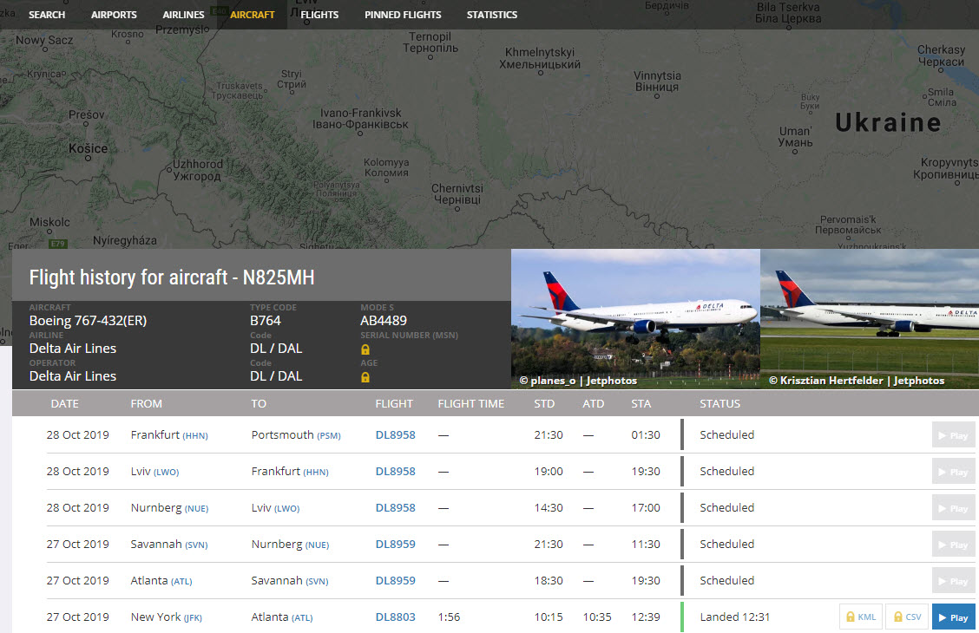Open flight DL8803 link

click(x=395, y=617)
